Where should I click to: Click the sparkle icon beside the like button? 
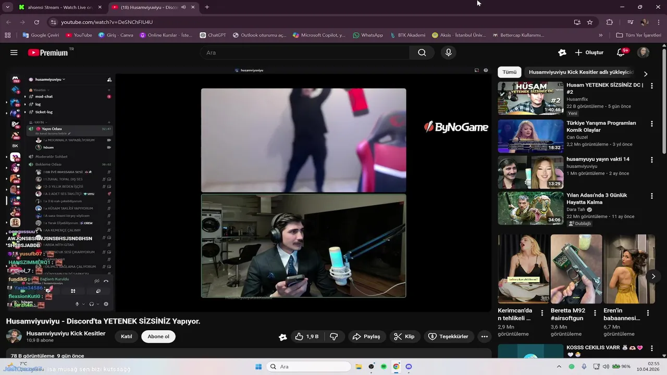click(x=283, y=337)
